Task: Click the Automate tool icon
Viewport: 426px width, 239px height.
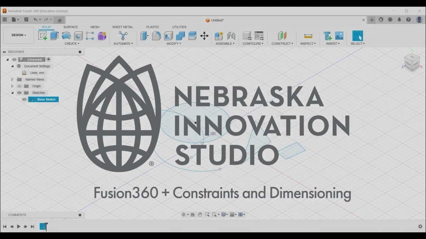Action: pyautogui.click(x=123, y=36)
